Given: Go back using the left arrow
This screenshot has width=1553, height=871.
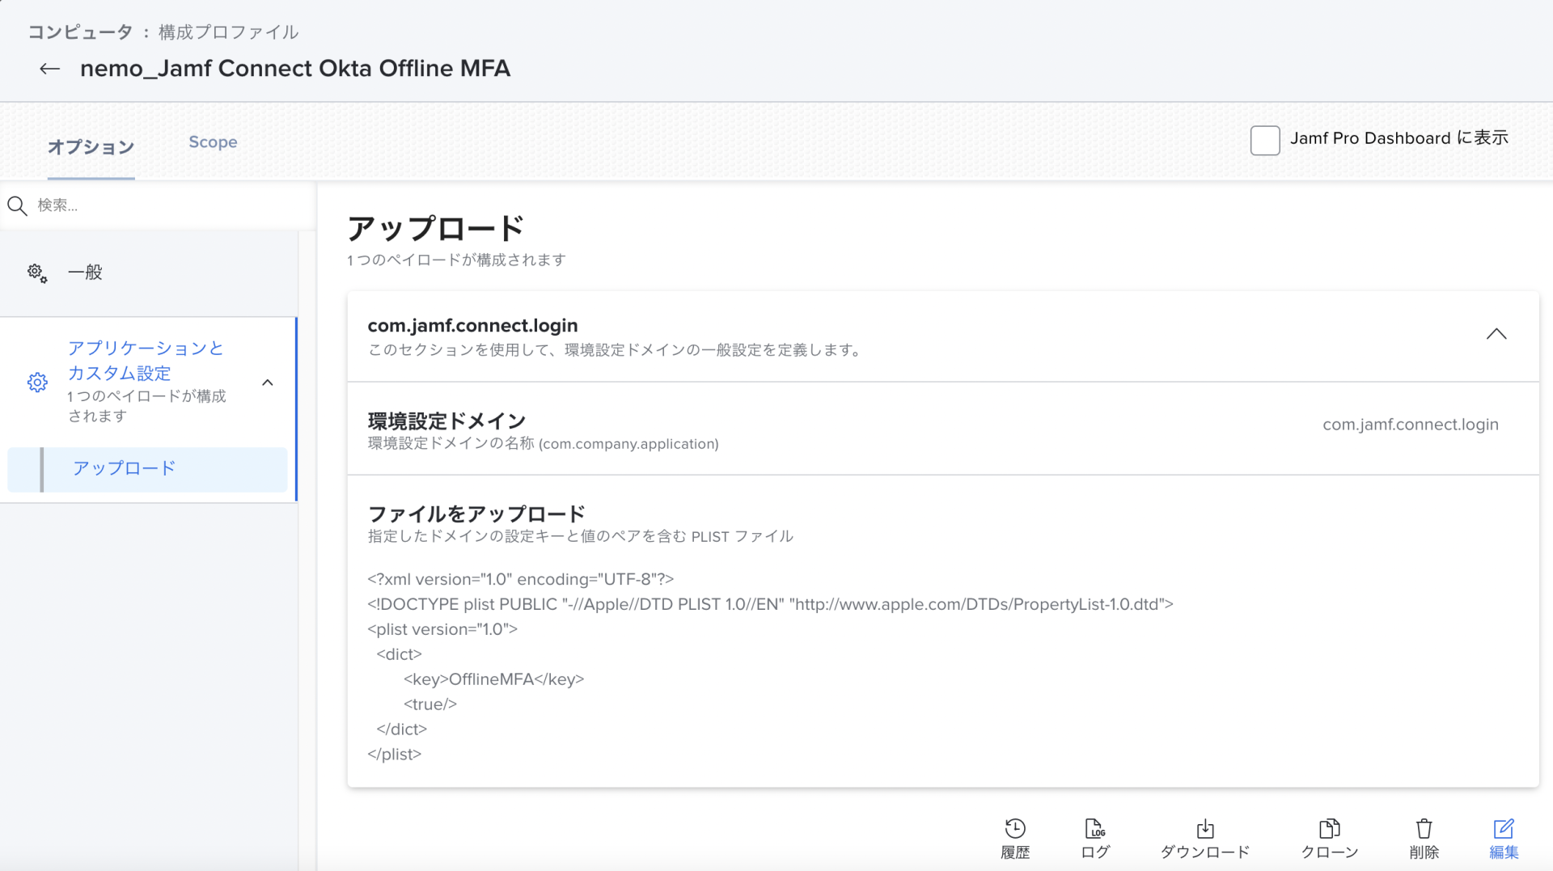Looking at the screenshot, I should tap(49, 69).
